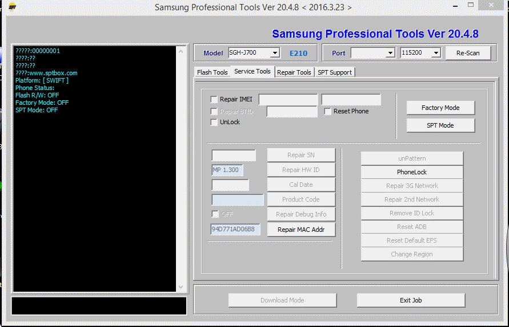The width and height of the screenshot is (509, 327).
Task: Click the Repair BTID input field
Action: coord(292,112)
